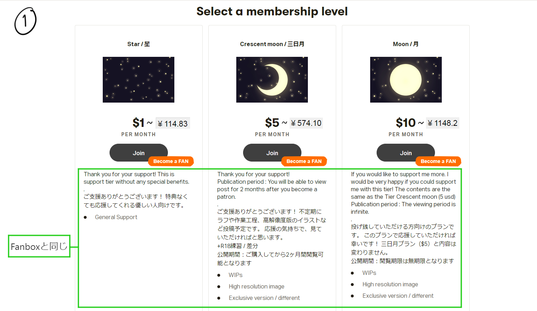The image size is (537, 311).
Task: Click the Crescent moon / 三日月 tier title
Action: [272, 44]
